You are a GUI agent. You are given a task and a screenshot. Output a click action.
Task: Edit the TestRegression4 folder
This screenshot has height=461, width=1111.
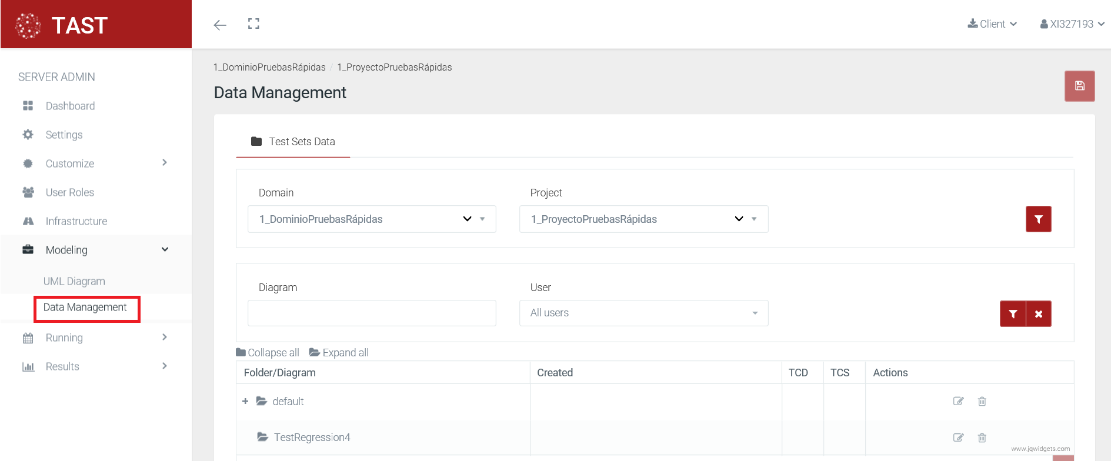pyautogui.click(x=958, y=437)
